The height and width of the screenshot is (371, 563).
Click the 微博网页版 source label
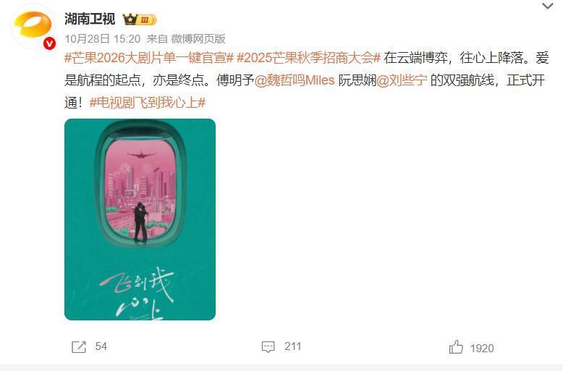[x=198, y=39]
